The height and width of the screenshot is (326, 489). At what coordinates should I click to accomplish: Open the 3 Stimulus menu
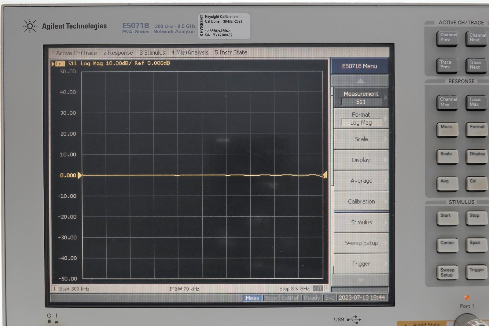(x=152, y=53)
